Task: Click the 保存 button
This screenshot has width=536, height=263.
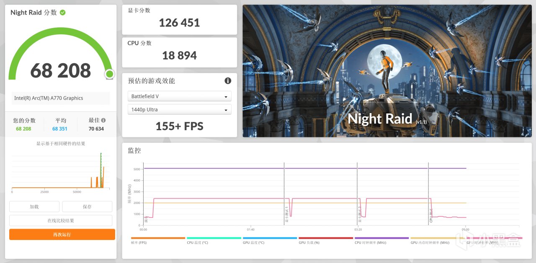Action: [87, 206]
